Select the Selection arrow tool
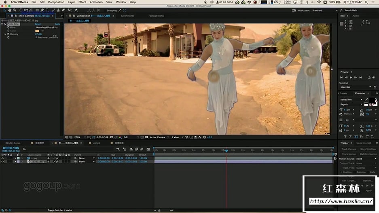The width and height of the screenshot is (379, 213). click(4, 10)
